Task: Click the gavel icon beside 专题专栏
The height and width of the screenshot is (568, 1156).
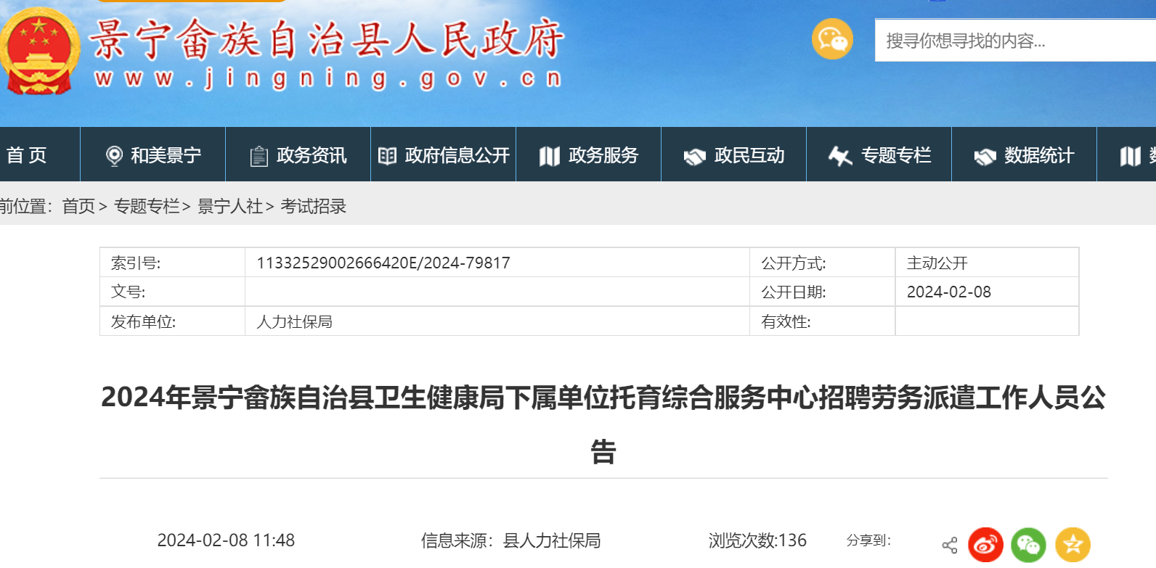Action: (840, 156)
